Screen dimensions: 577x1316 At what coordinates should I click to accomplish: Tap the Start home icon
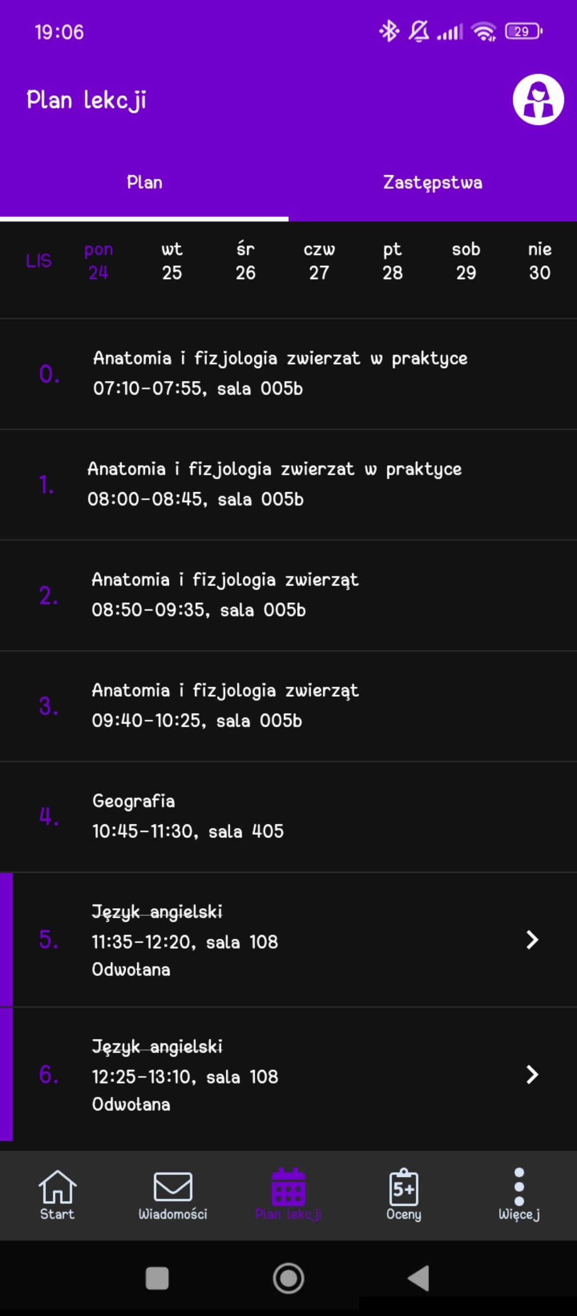(x=57, y=1187)
